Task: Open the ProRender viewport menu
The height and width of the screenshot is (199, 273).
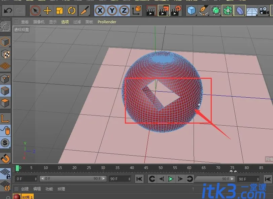Action: (107, 22)
